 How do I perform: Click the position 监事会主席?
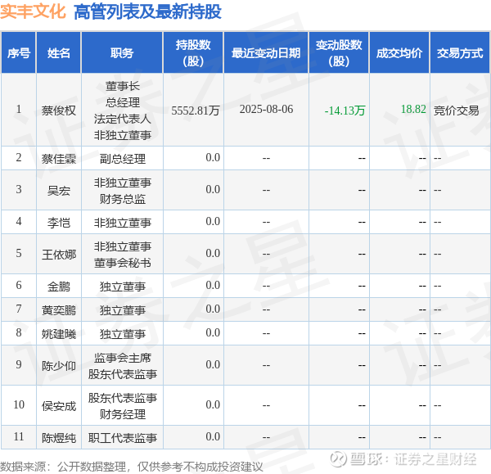[123, 358]
